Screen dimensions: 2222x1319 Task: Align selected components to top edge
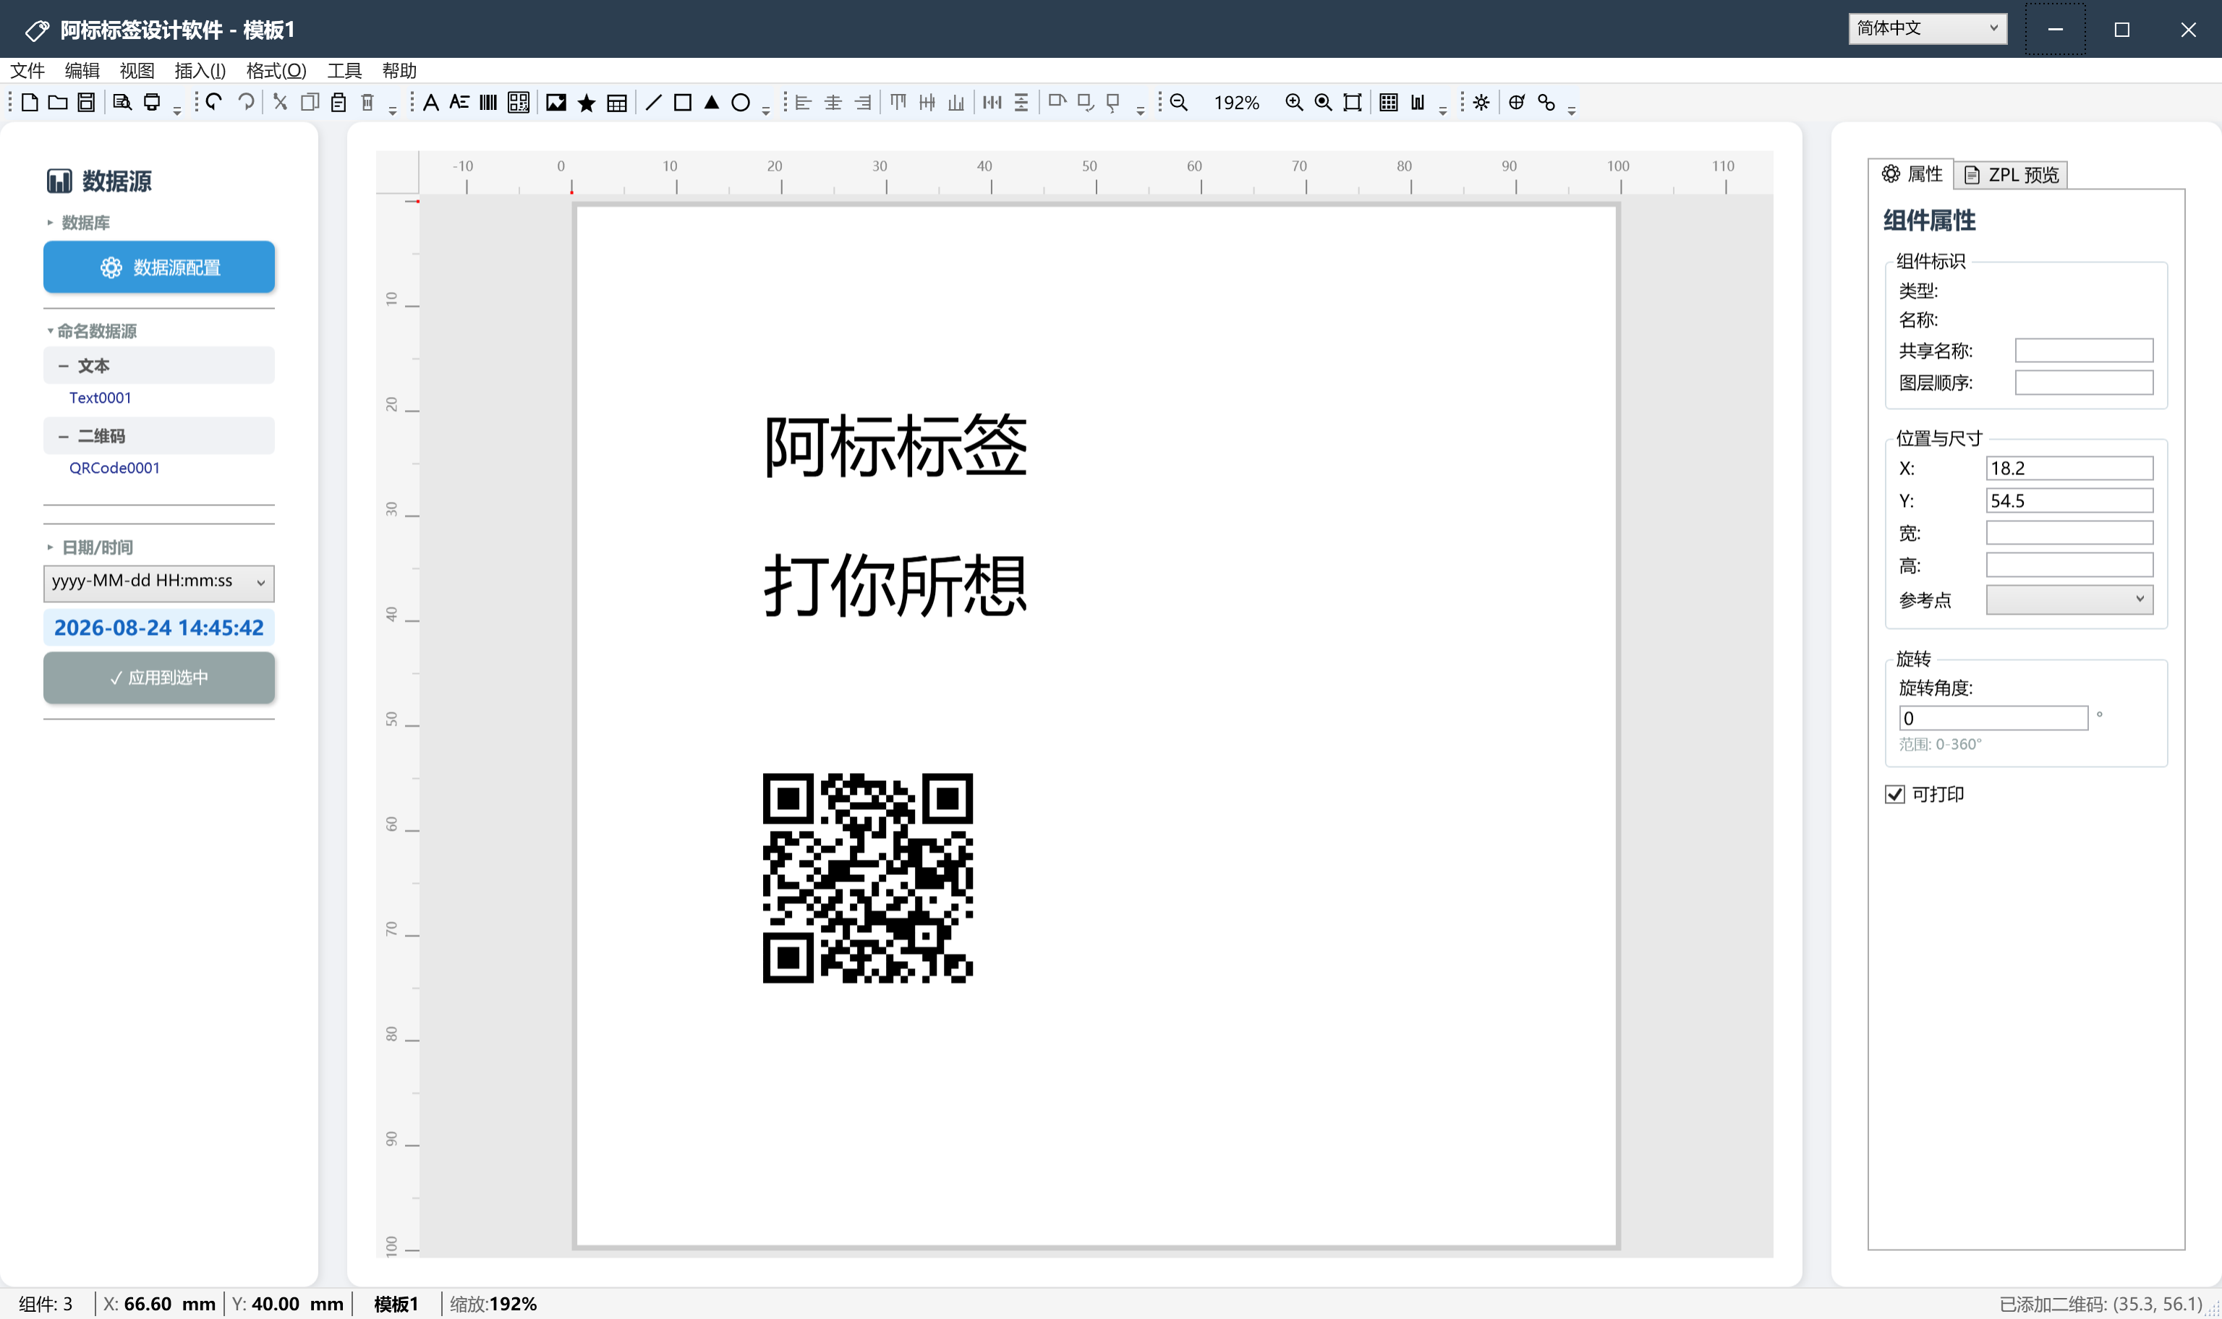coord(898,102)
